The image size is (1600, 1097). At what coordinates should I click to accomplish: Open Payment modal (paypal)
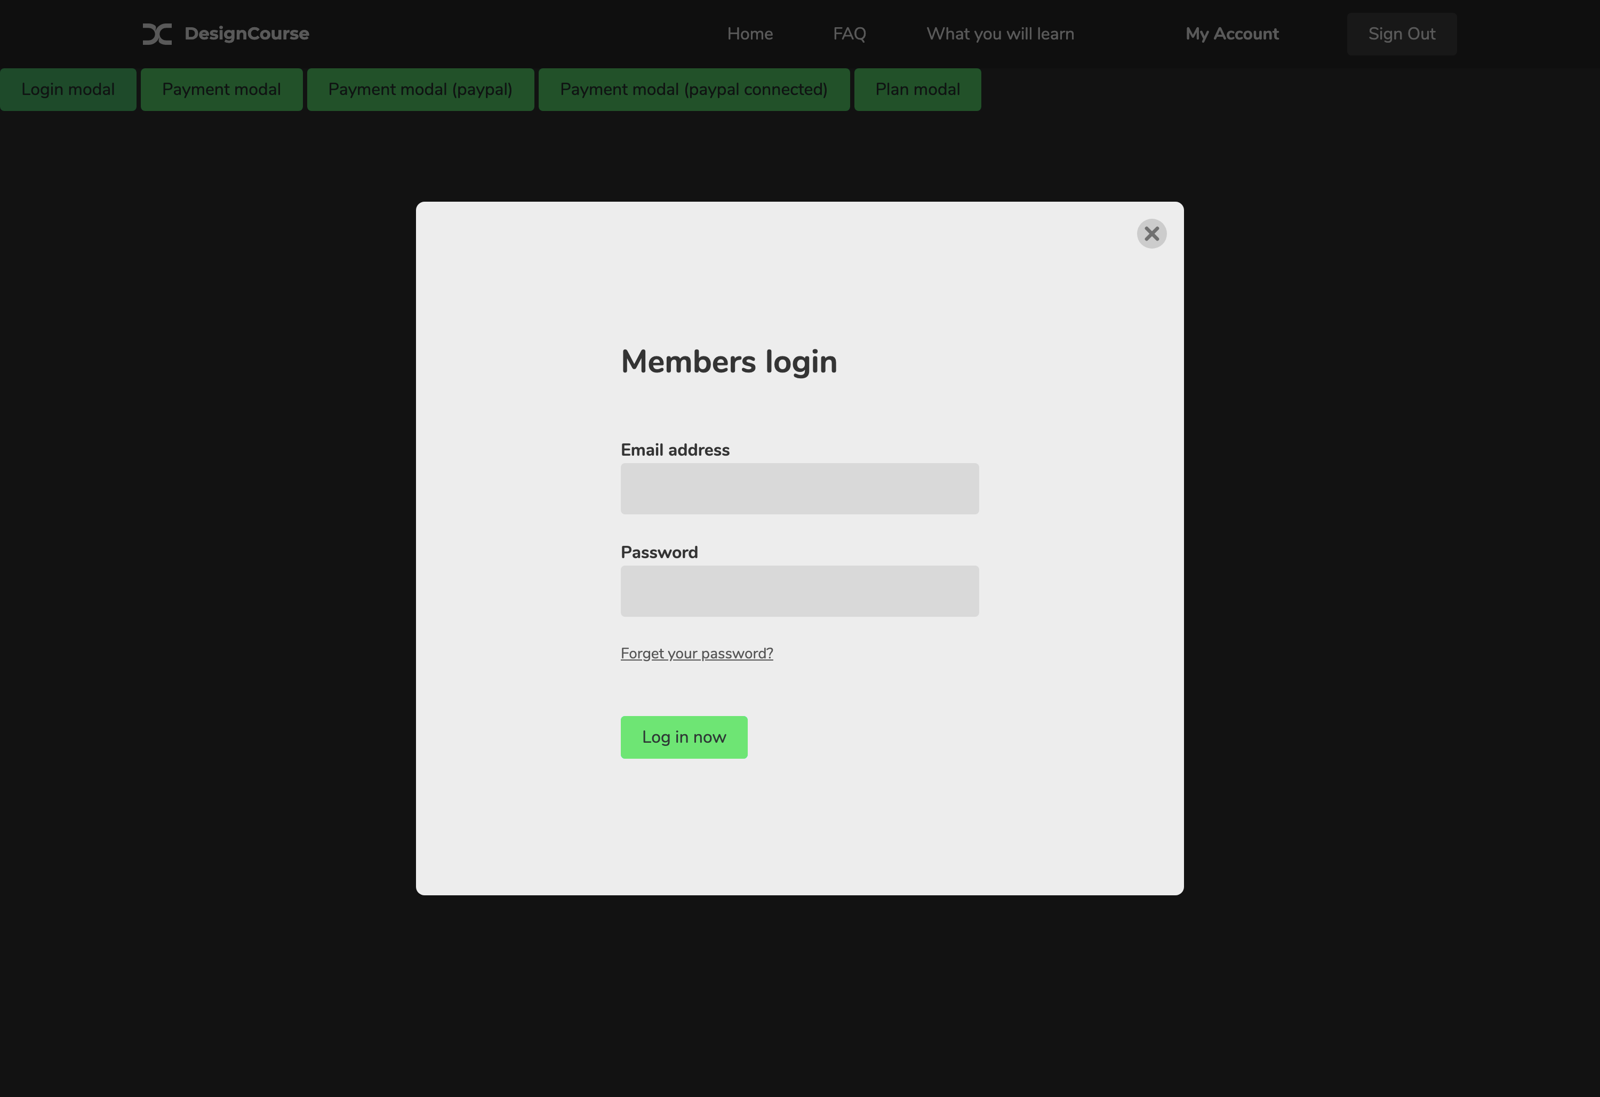420,90
